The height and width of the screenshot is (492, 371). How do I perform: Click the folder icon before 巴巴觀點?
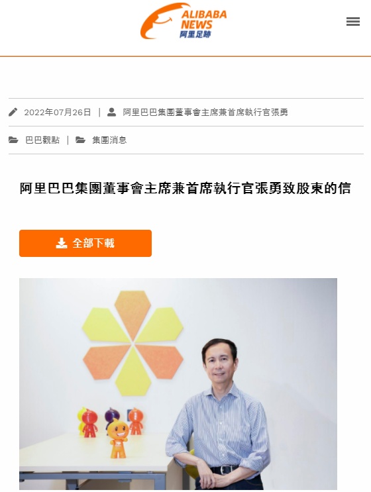point(13,140)
